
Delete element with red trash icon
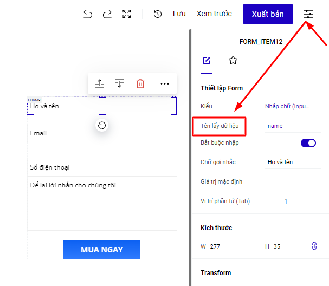tap(140, 83)
